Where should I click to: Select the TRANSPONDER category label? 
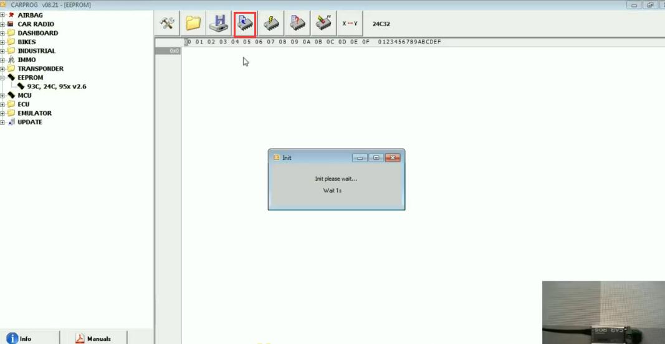pyautogui.click(x=41, y=68)
